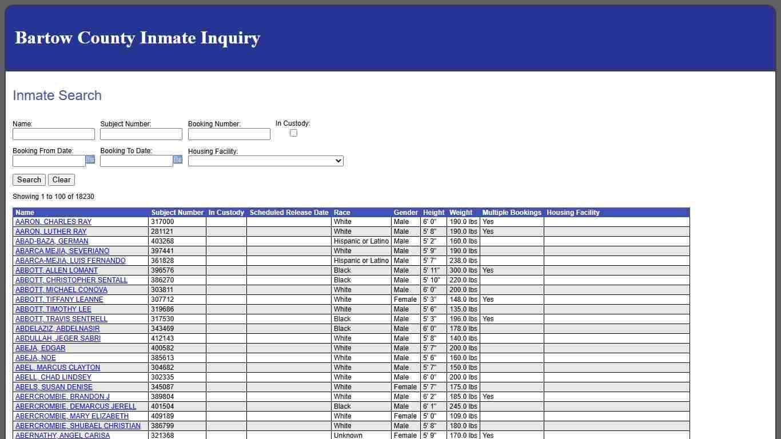Open ABEL, MARCUS CLAYTON inmate record
Viewport: 781px width, 439px height.
click(57, 368)
